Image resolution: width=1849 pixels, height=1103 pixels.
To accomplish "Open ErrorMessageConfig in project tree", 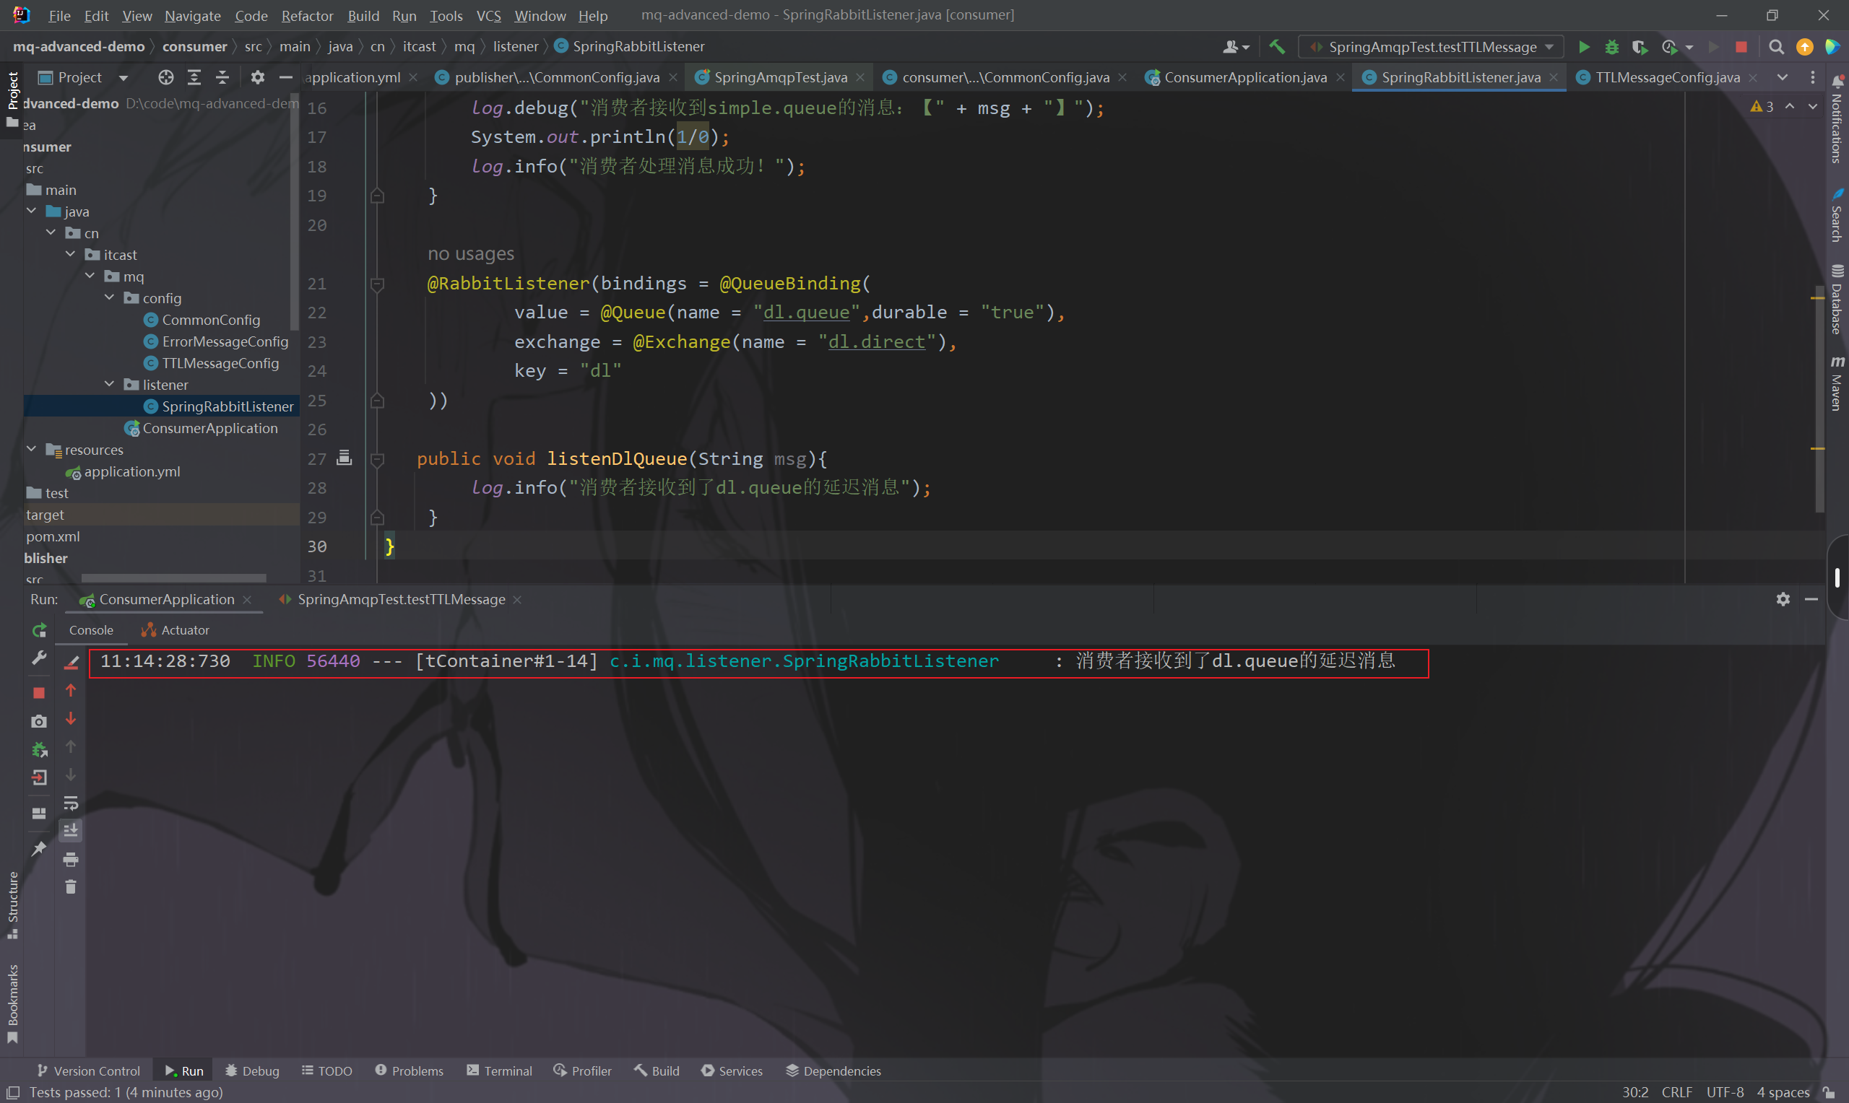I will click(x=225, y=341).
